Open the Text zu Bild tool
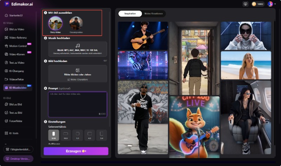This screenshot has width=281, height=166. click(13, 113)
